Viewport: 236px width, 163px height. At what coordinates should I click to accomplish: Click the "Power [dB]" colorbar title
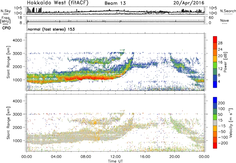pos(225,62)
